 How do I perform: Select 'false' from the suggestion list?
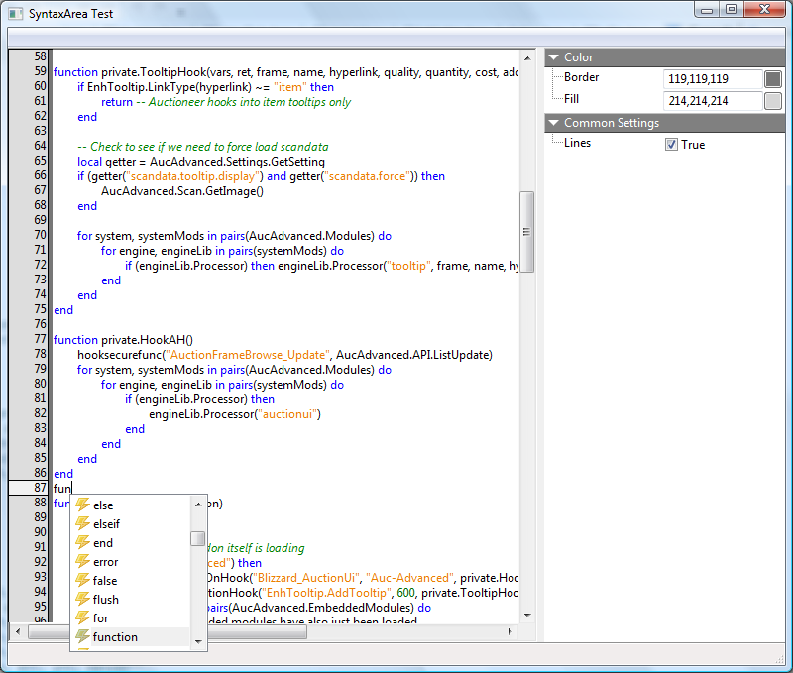pyautogui.click(x=105, y=581)
